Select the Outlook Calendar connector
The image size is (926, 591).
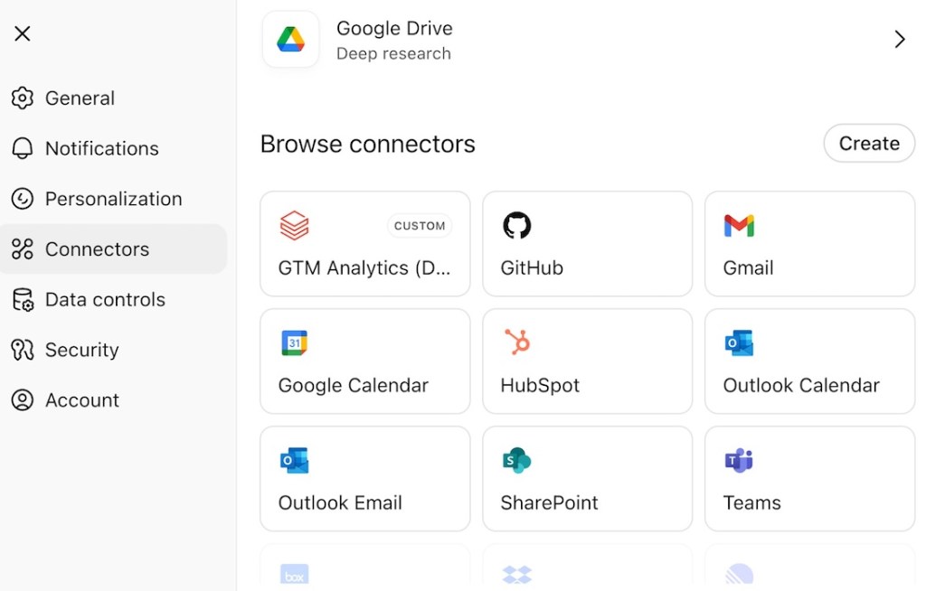click(x=808, y=361)
